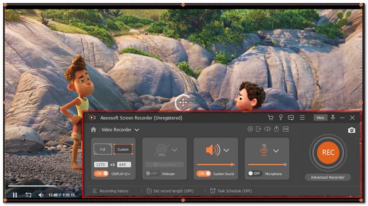Click the webcam icon
Image resolution: width=368 pixels, height=206 pixels.
point(161,150)
